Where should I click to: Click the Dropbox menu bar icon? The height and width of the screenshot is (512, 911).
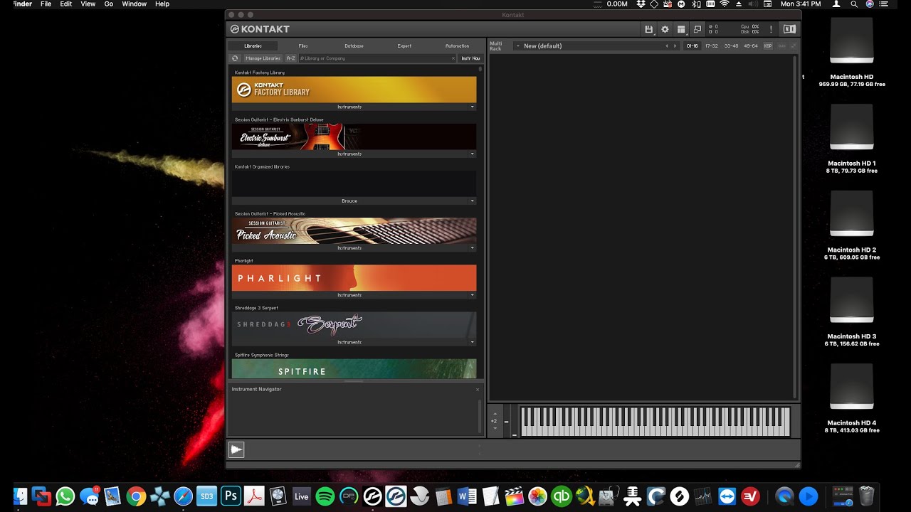641,4
